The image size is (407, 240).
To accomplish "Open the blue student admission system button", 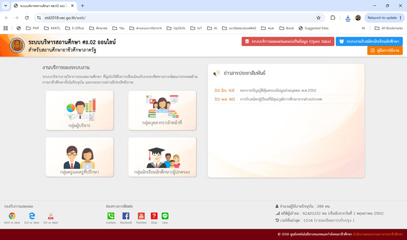I will click(369, 42).
